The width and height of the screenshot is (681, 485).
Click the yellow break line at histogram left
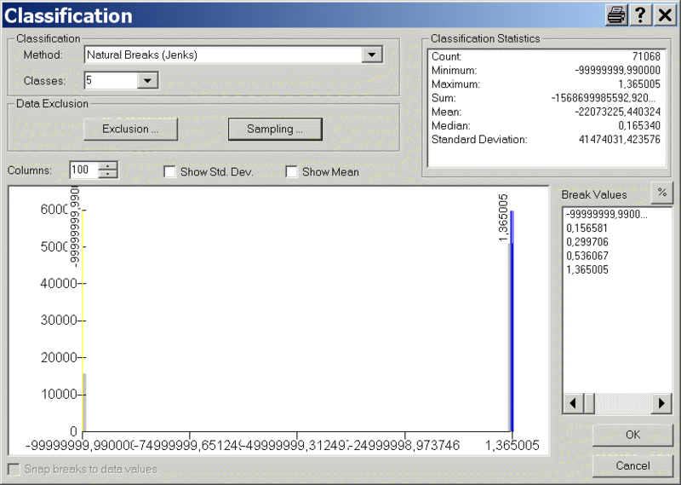82,322
